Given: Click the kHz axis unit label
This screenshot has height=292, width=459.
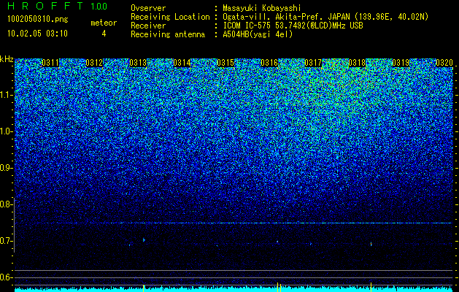Looking at the screenshot, I should [7, 59].
